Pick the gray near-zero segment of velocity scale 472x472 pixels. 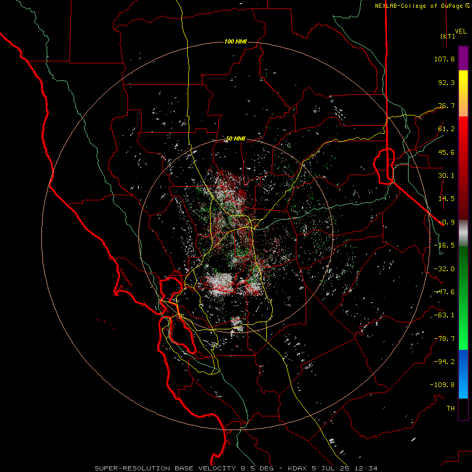pos(463,233)
